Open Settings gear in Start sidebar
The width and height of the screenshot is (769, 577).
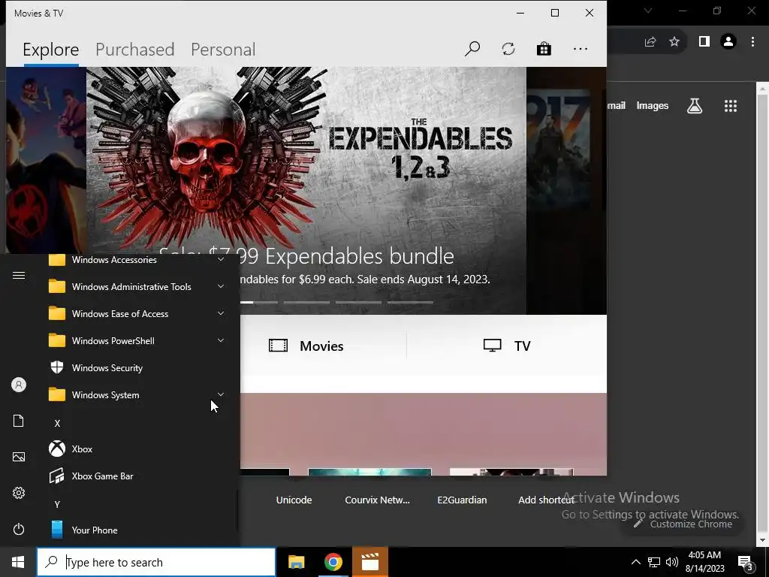[19, 493]
